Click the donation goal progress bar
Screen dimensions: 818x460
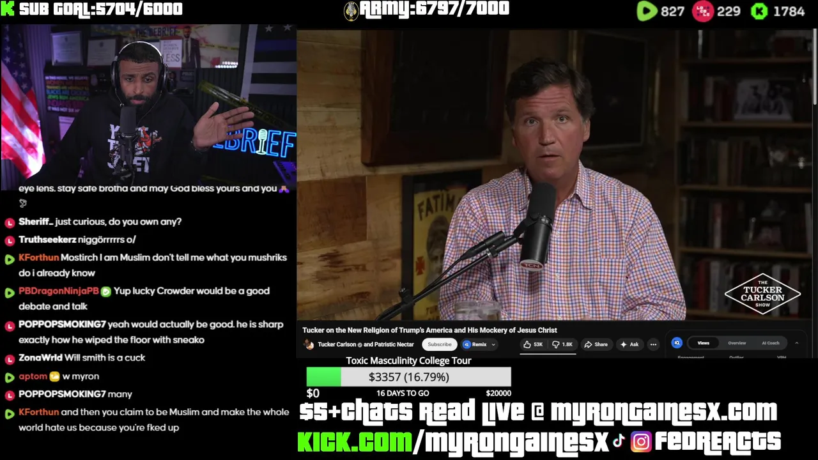coord(408,377)
